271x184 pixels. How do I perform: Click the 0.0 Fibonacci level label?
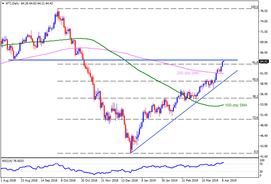256,152
